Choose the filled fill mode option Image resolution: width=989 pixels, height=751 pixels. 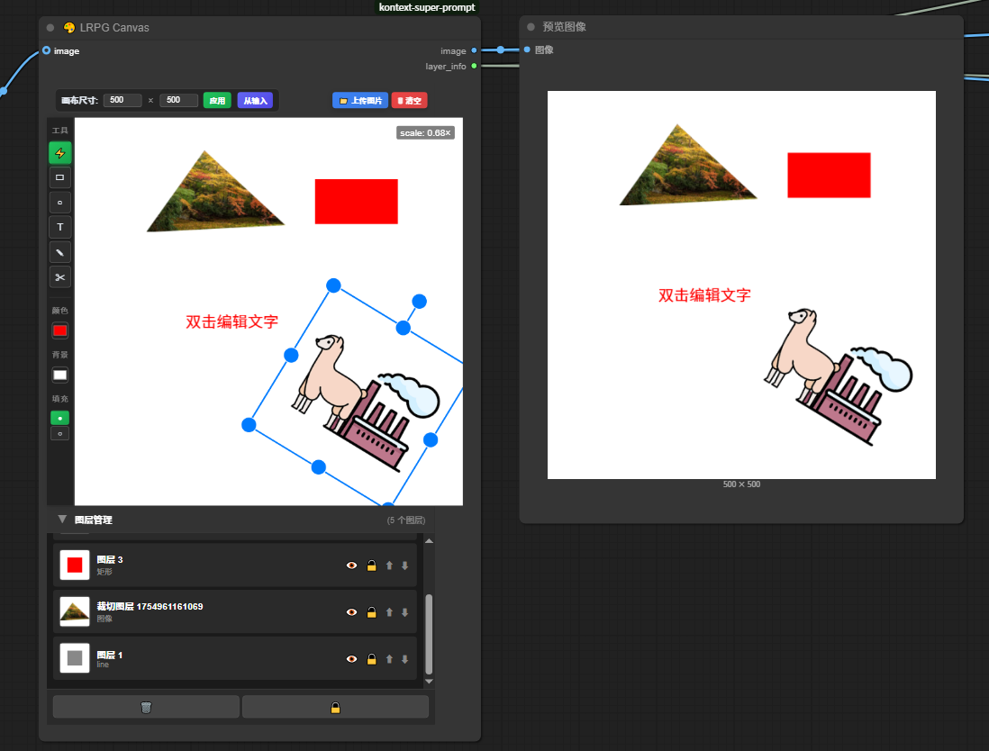60,418
